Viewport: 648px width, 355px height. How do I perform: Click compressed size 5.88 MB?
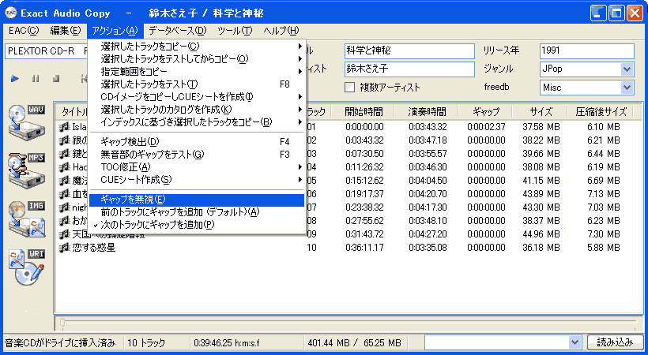[604, 248]
